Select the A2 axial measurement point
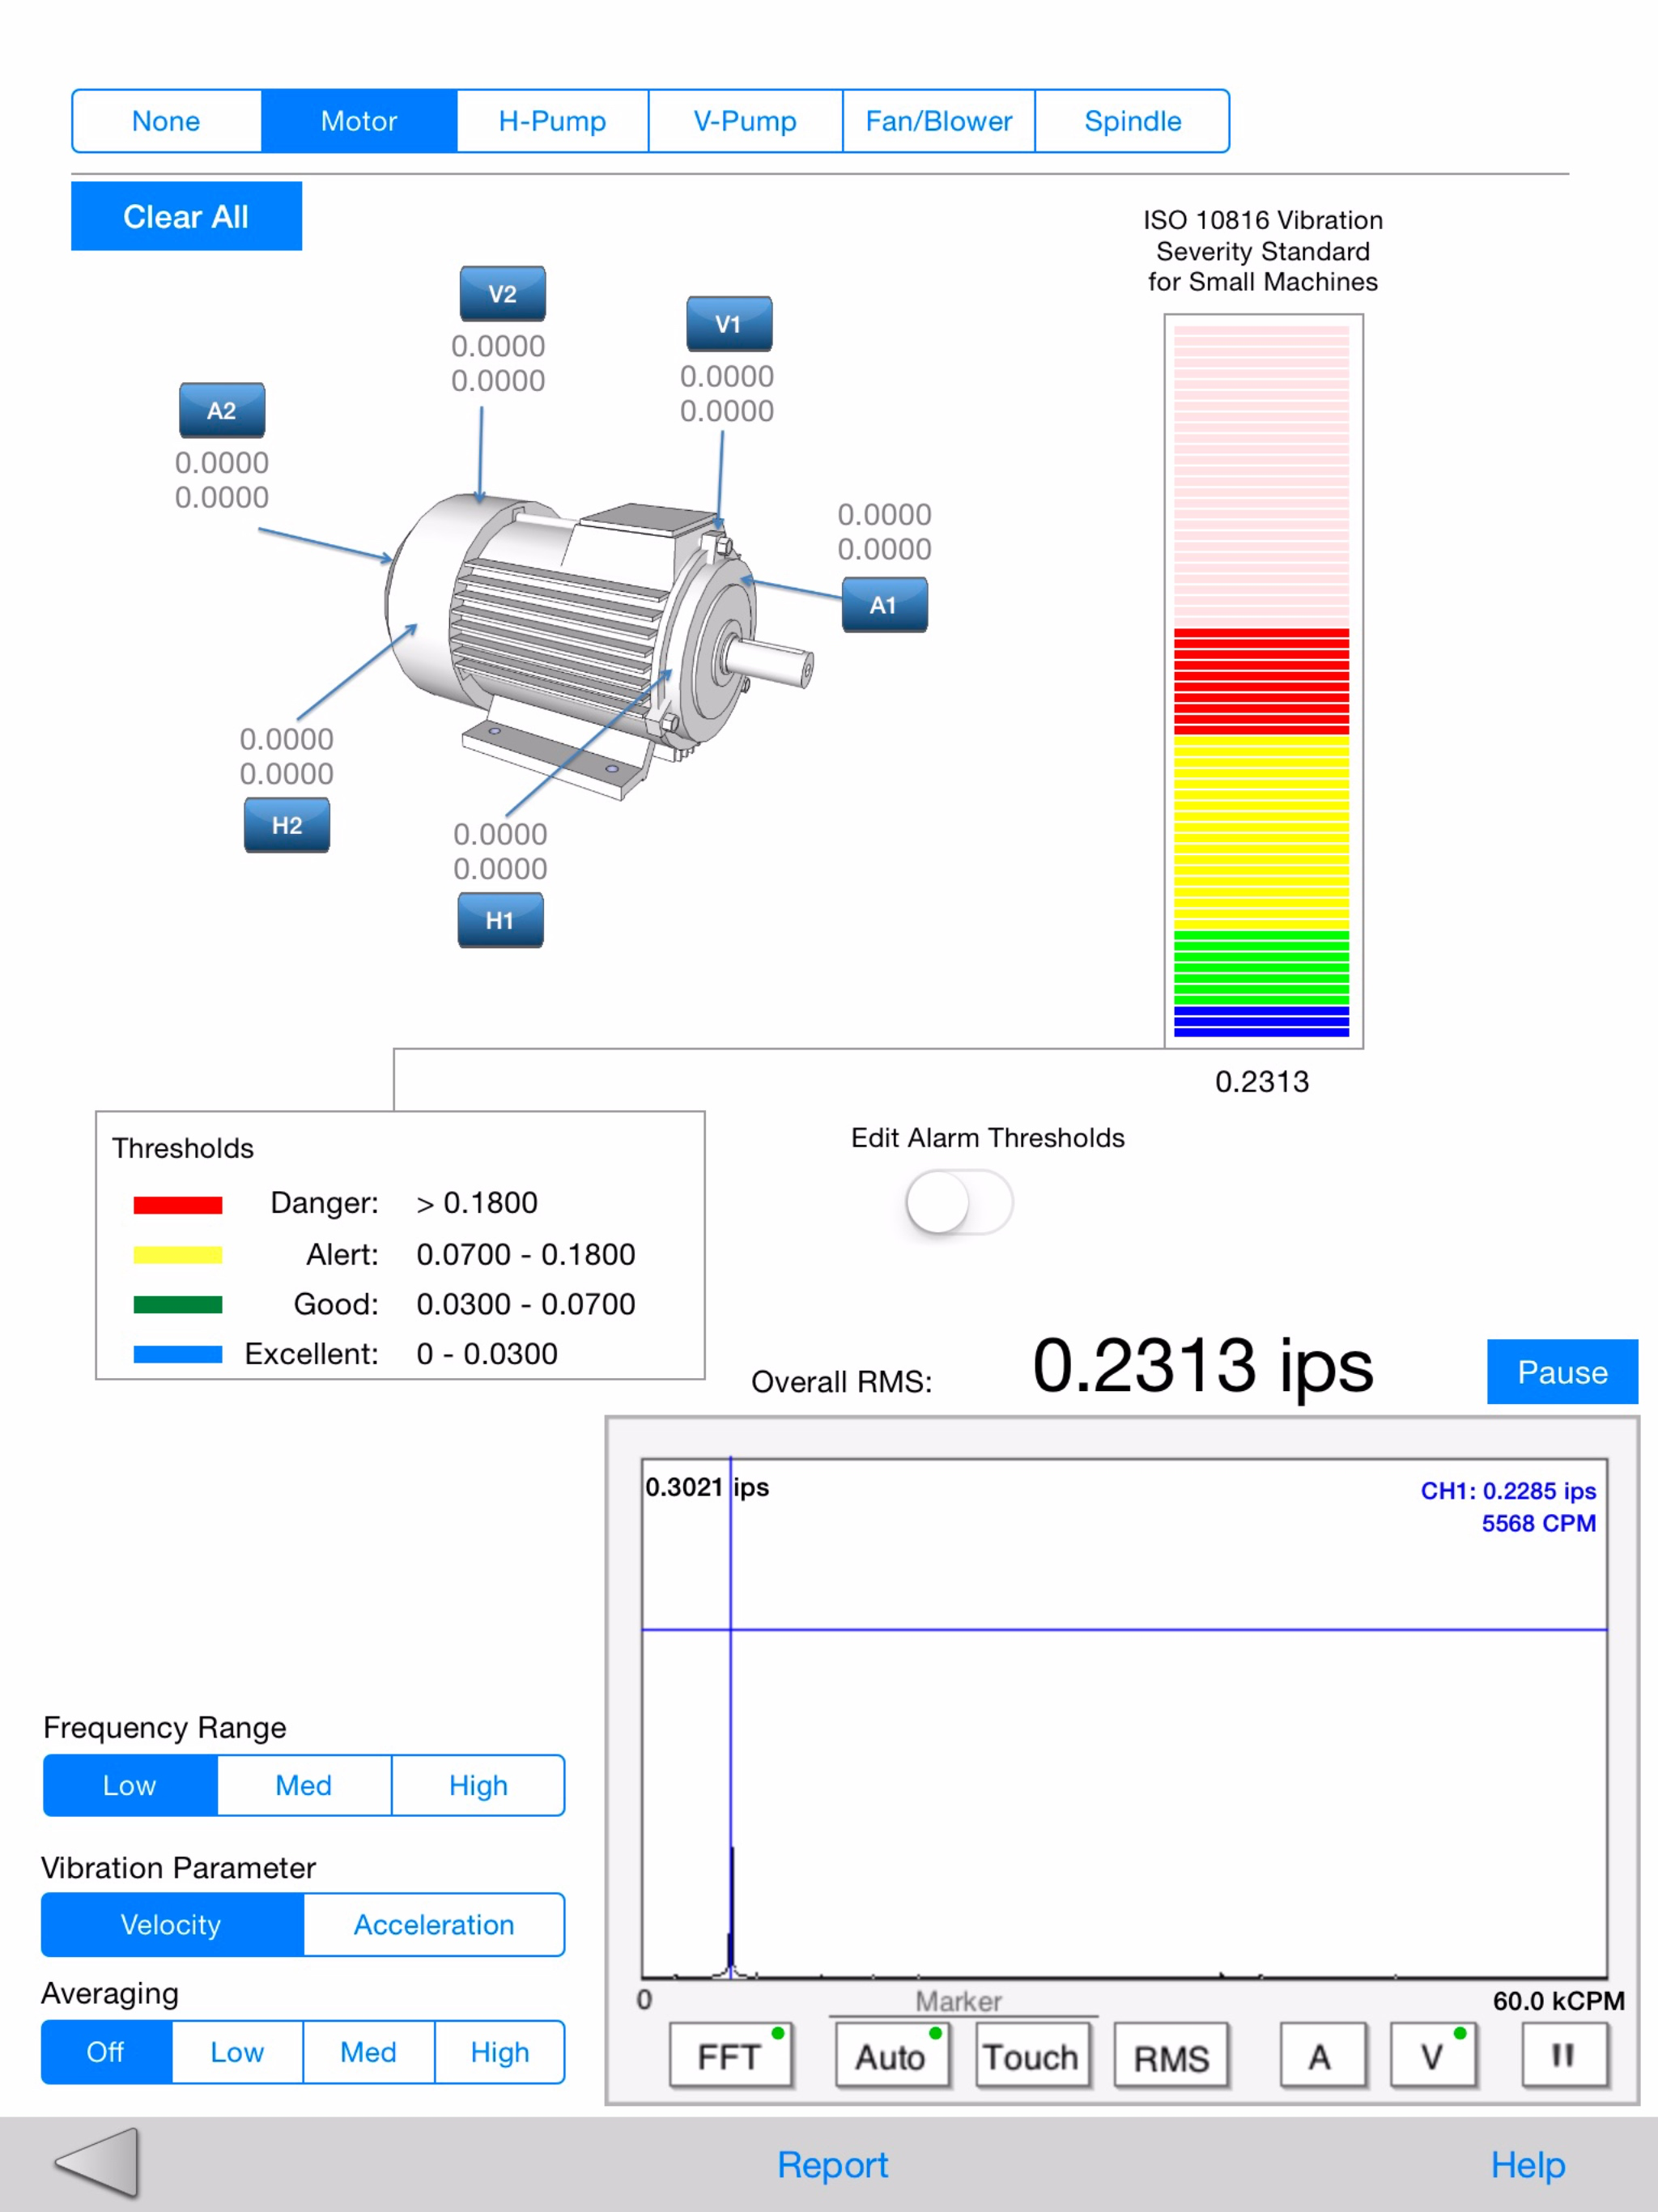 222,410
